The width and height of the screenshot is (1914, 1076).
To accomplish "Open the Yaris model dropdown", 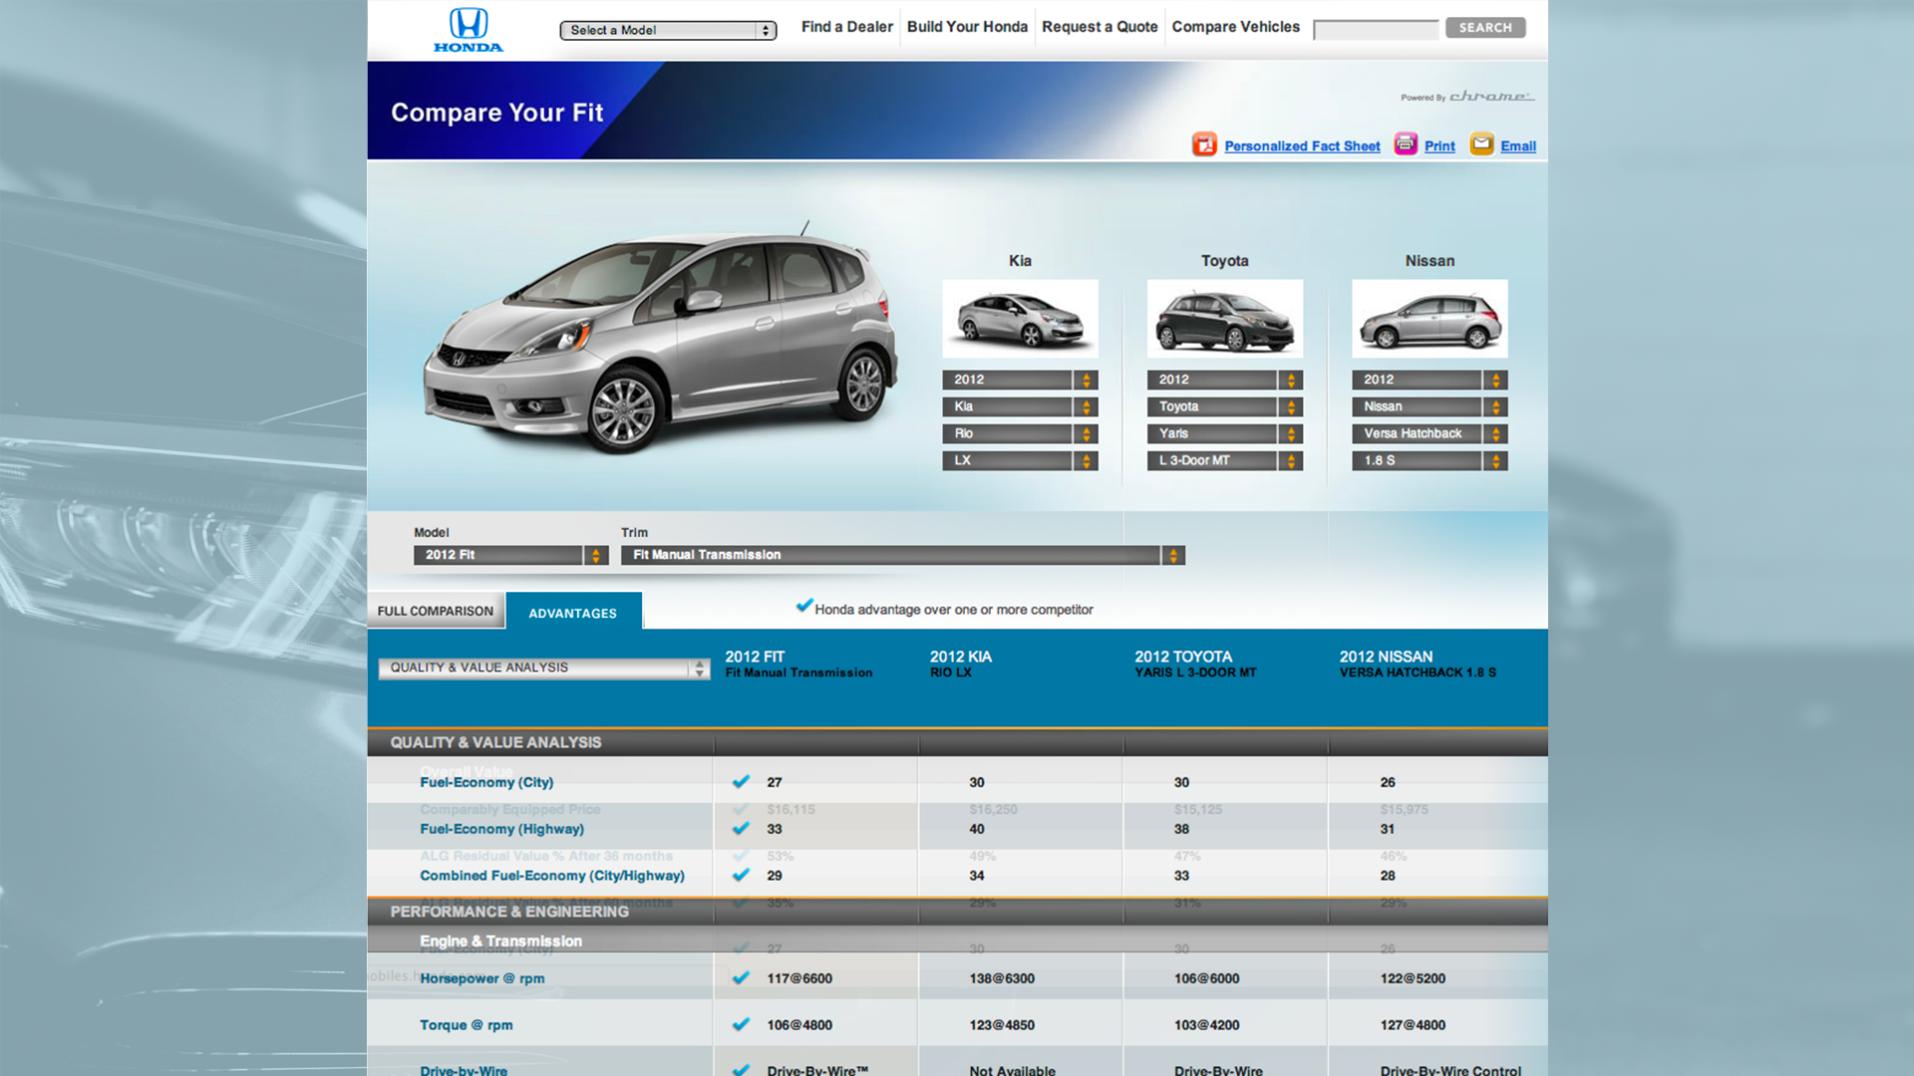I will (x=1225, y=433).
